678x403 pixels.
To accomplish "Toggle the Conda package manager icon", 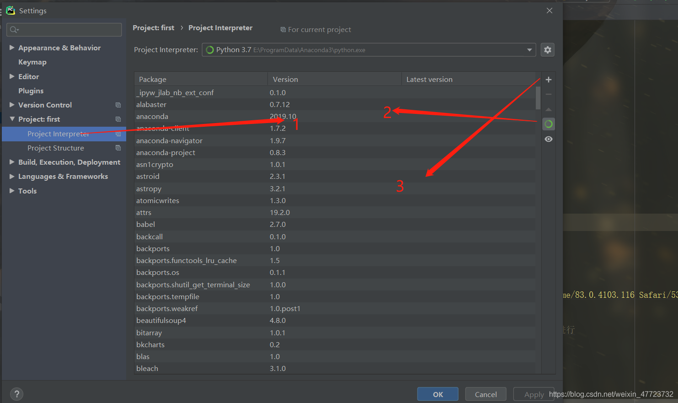I will [549, 124].
